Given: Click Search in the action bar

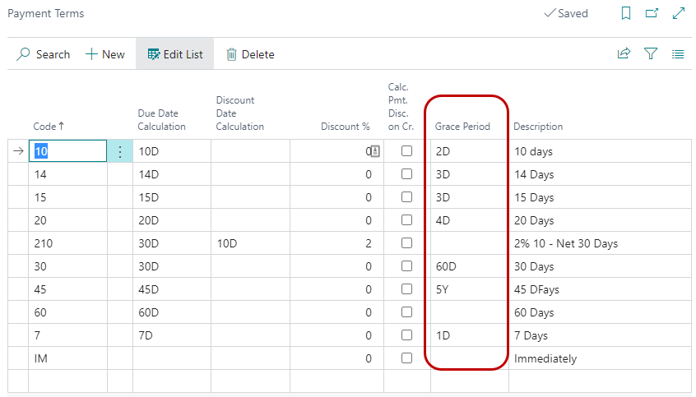Looking at the screenshot, I should 44,54.
